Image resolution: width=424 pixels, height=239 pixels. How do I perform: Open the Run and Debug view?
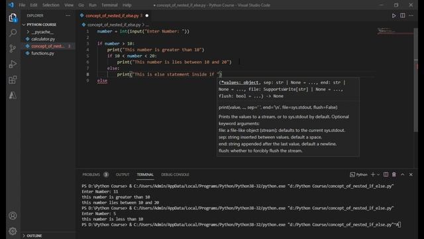(x=13, y=64)
